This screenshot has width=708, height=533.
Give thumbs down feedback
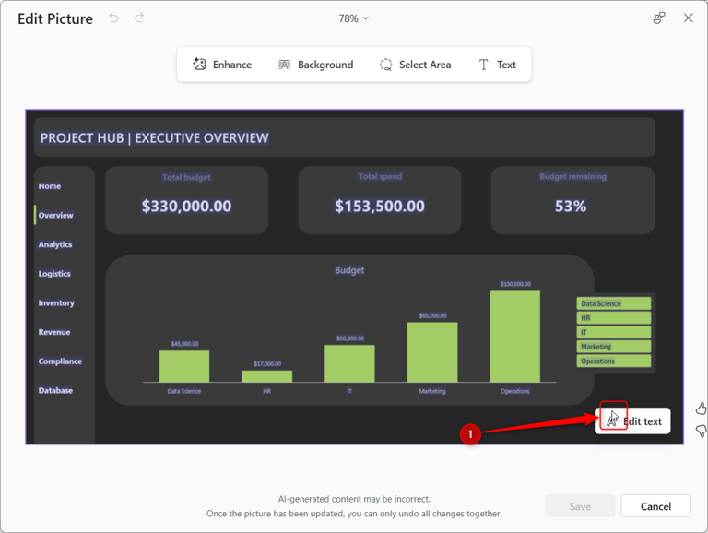click(x=701, y=431)
